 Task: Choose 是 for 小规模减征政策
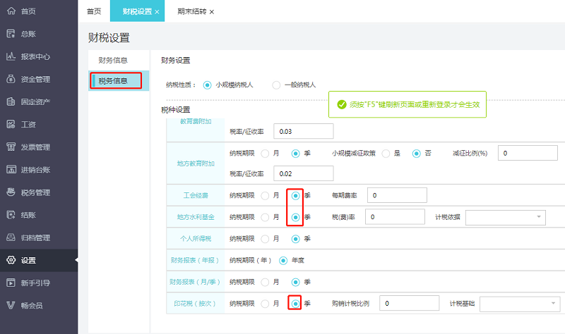tap(386, 154)
